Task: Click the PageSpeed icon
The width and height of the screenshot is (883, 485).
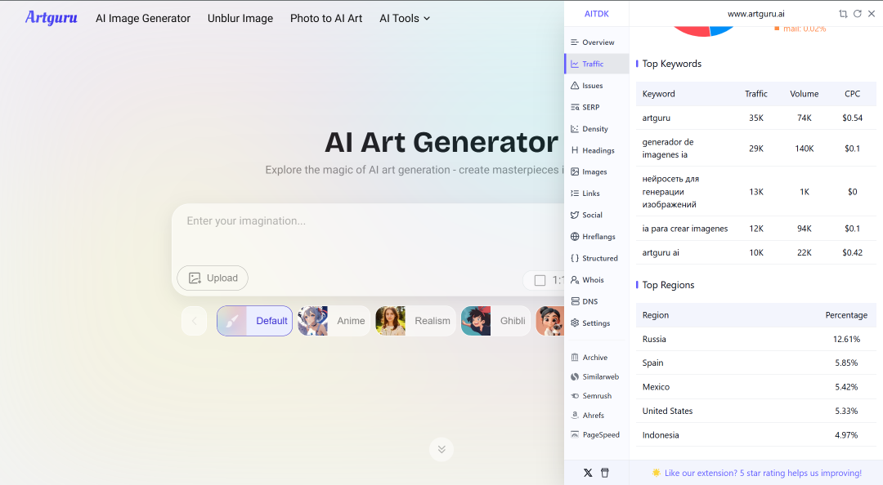Action: coord(575,434)
